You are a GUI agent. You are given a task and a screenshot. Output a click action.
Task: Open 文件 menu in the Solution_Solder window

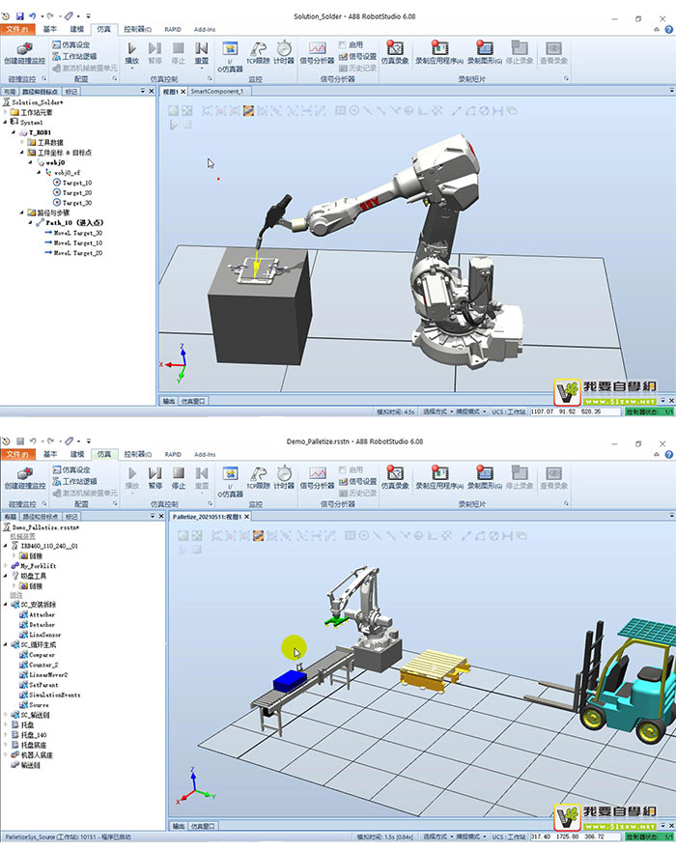[x=17, y=29]
